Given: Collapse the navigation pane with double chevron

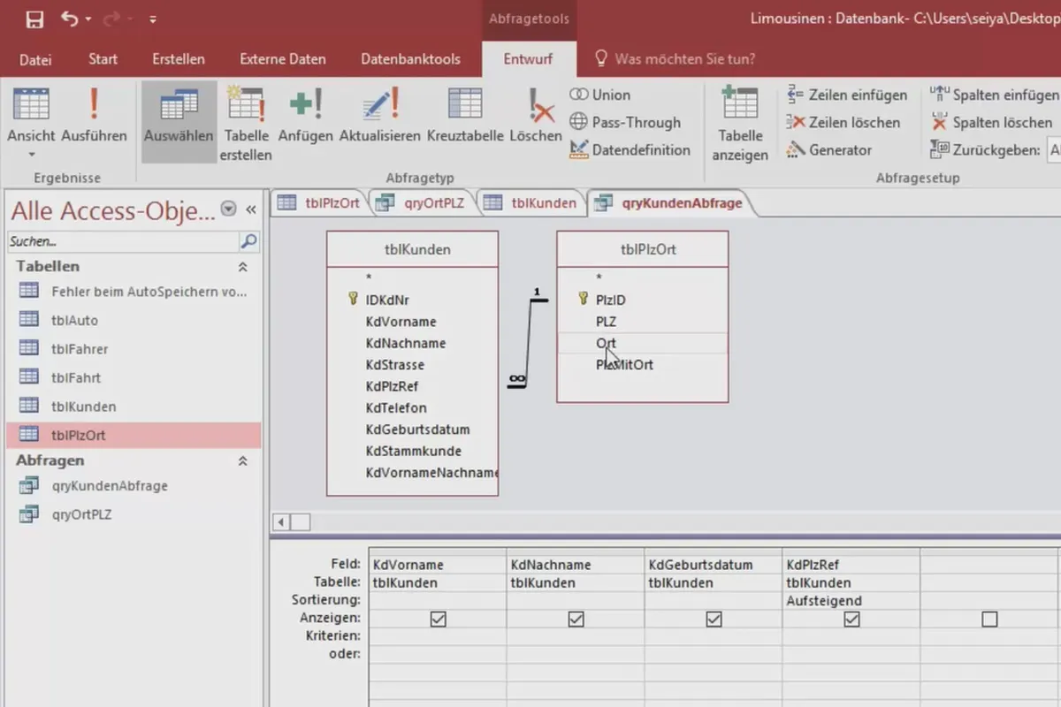Looking at the screenshot, I should 251,209.
